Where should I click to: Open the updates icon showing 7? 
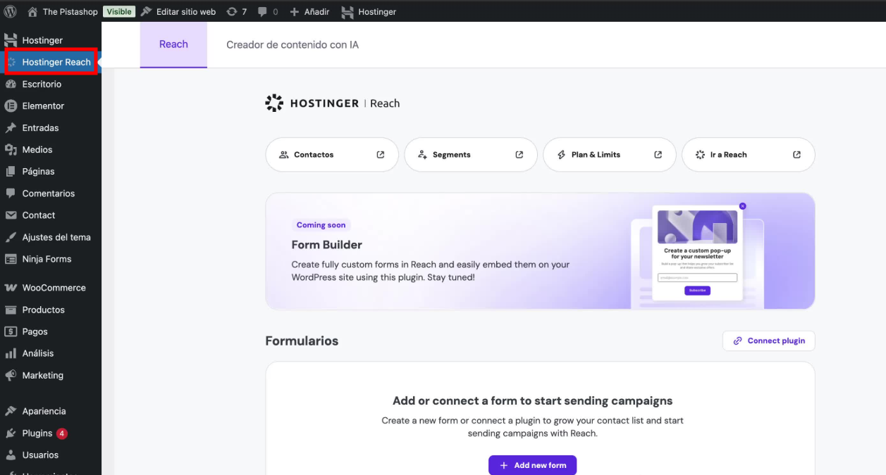pyautogui.click(x=232, y=12)
